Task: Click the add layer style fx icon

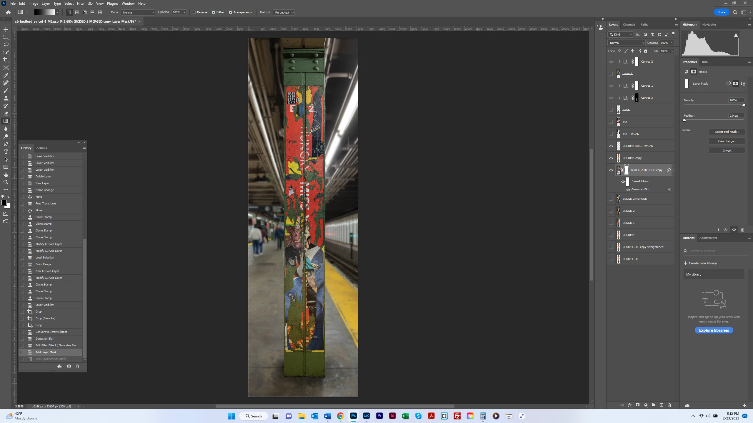Action: (x=630, y=405)
